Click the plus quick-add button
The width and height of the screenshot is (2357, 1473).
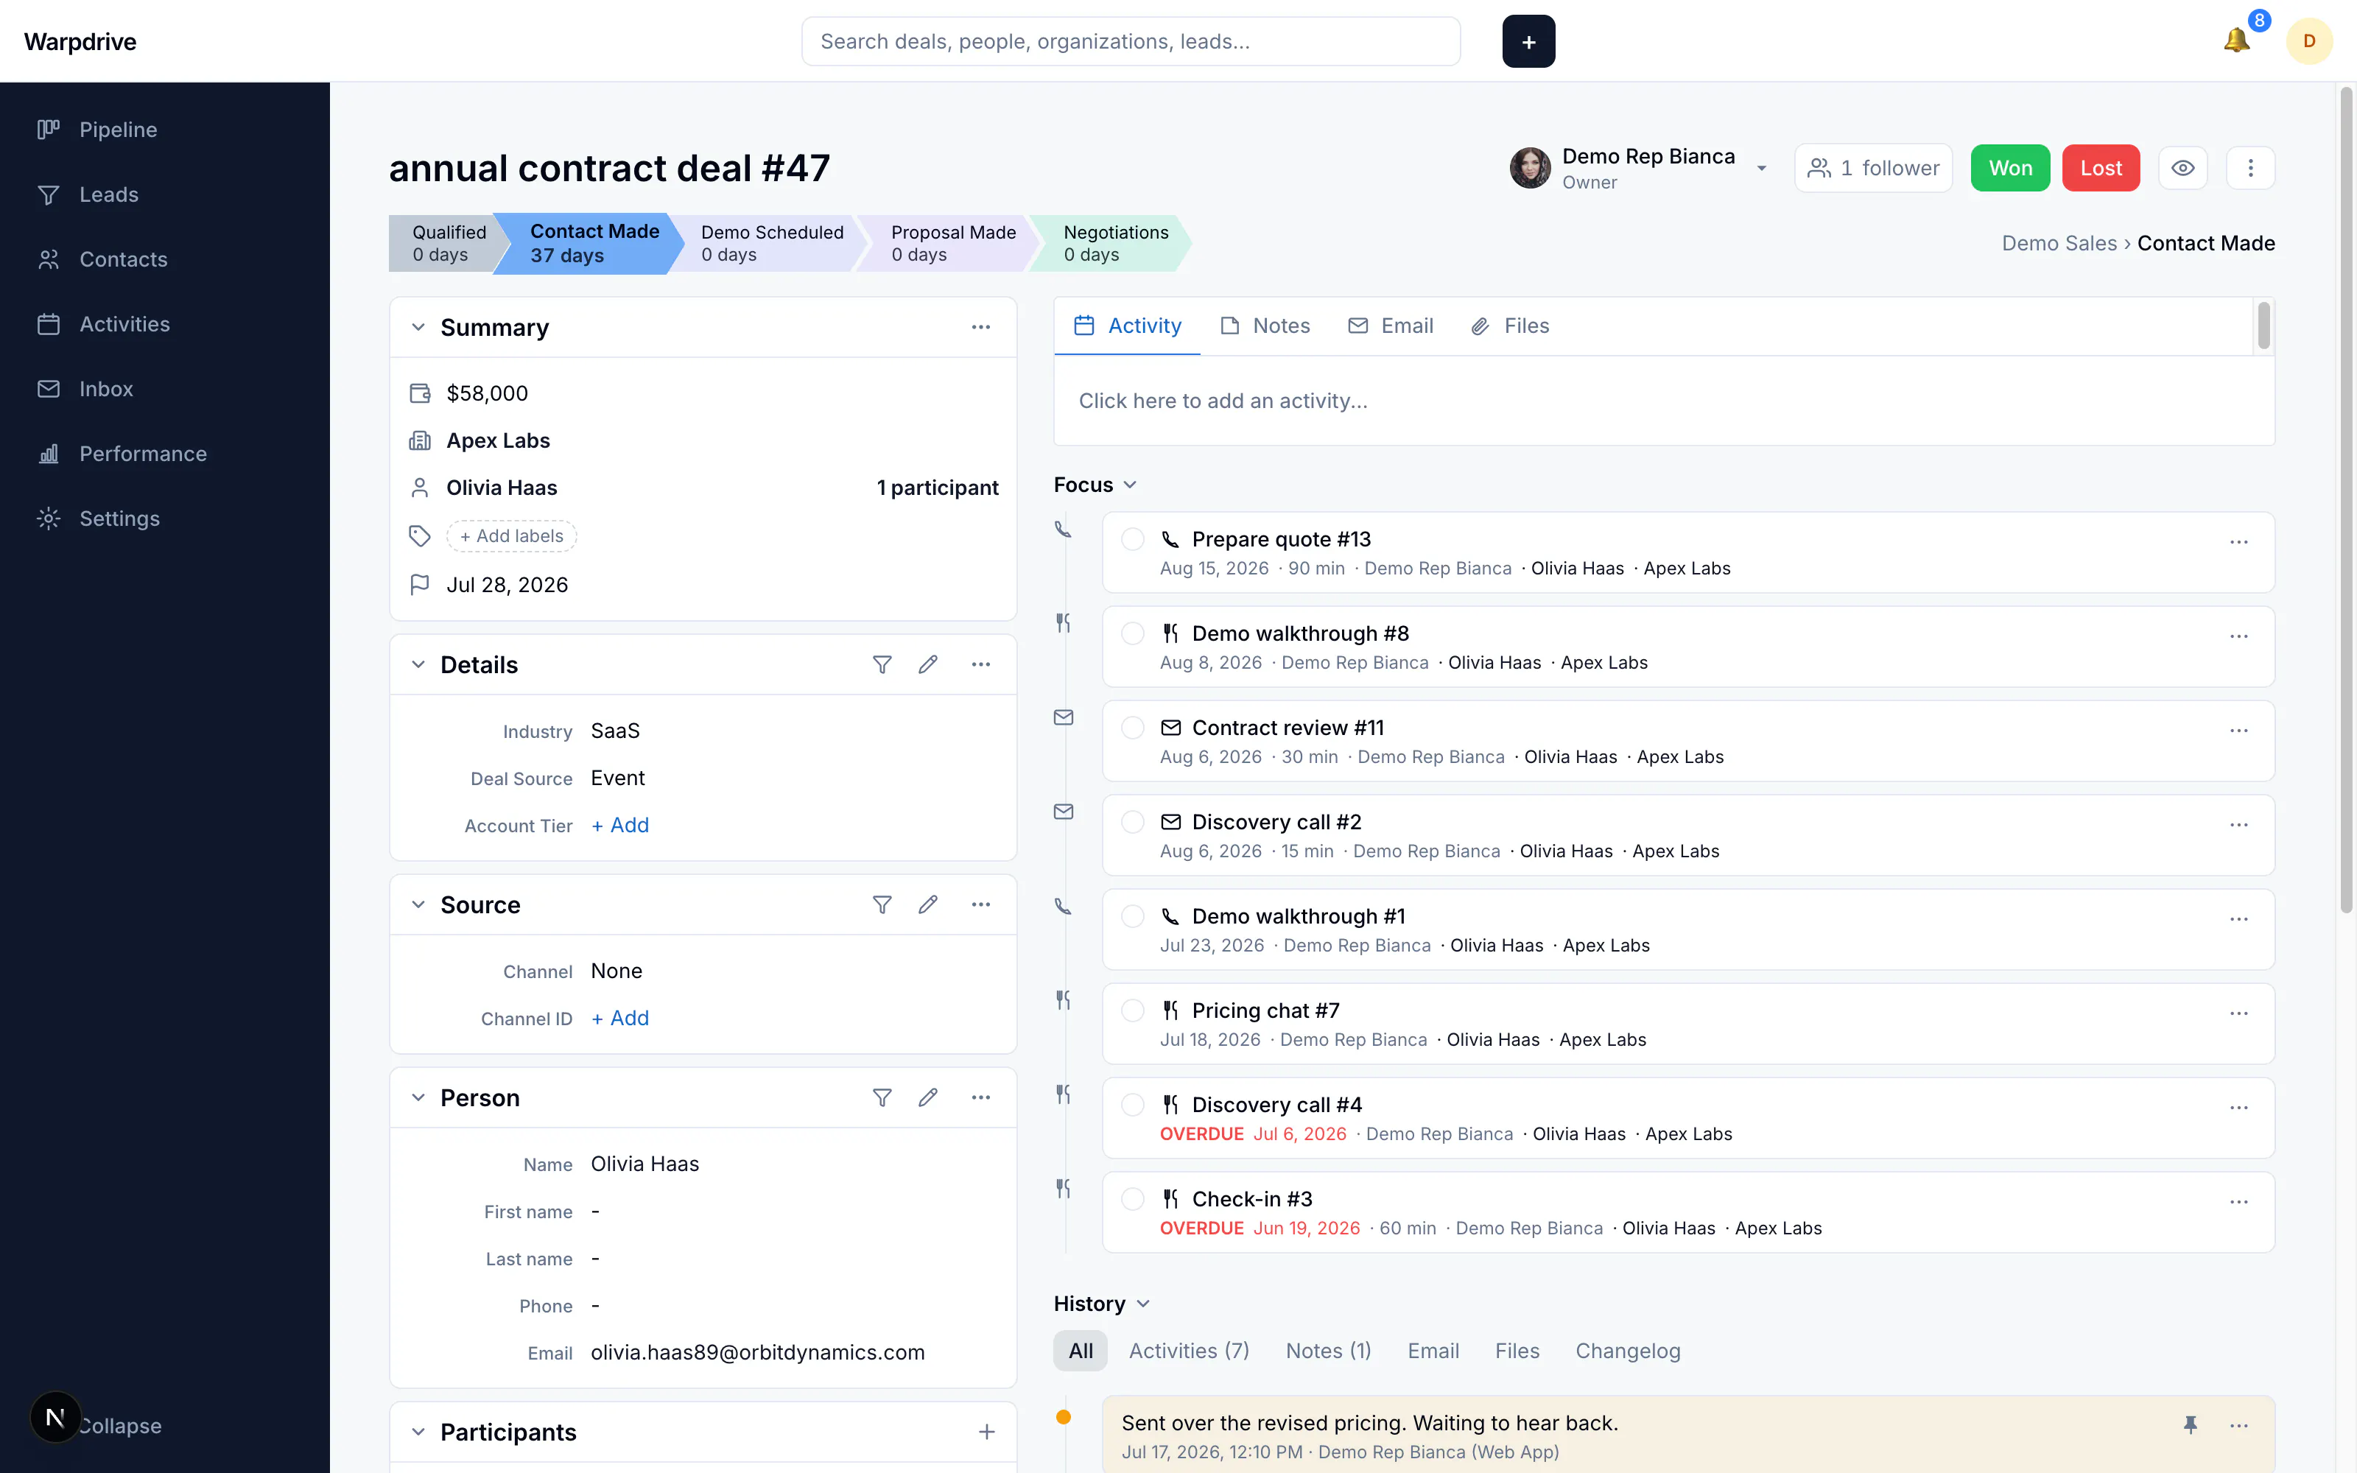[x=1528, y=42]
